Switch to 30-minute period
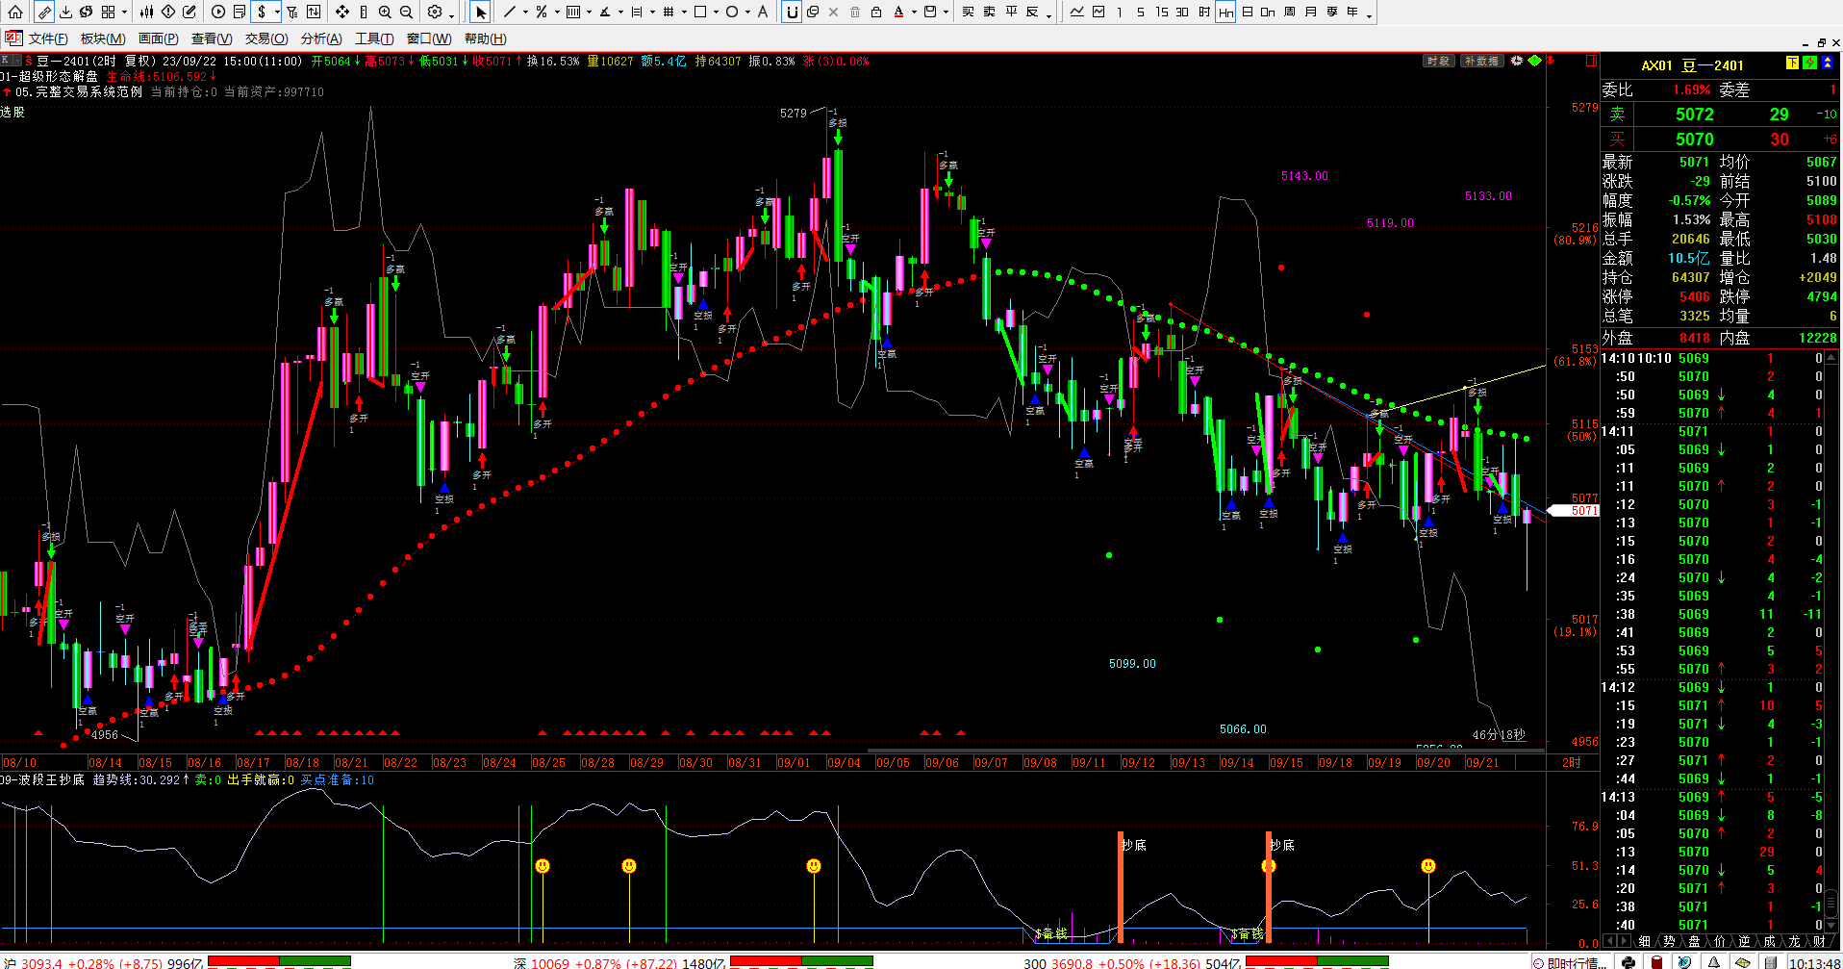The image size is (1843, 969). click(1182, 12)
